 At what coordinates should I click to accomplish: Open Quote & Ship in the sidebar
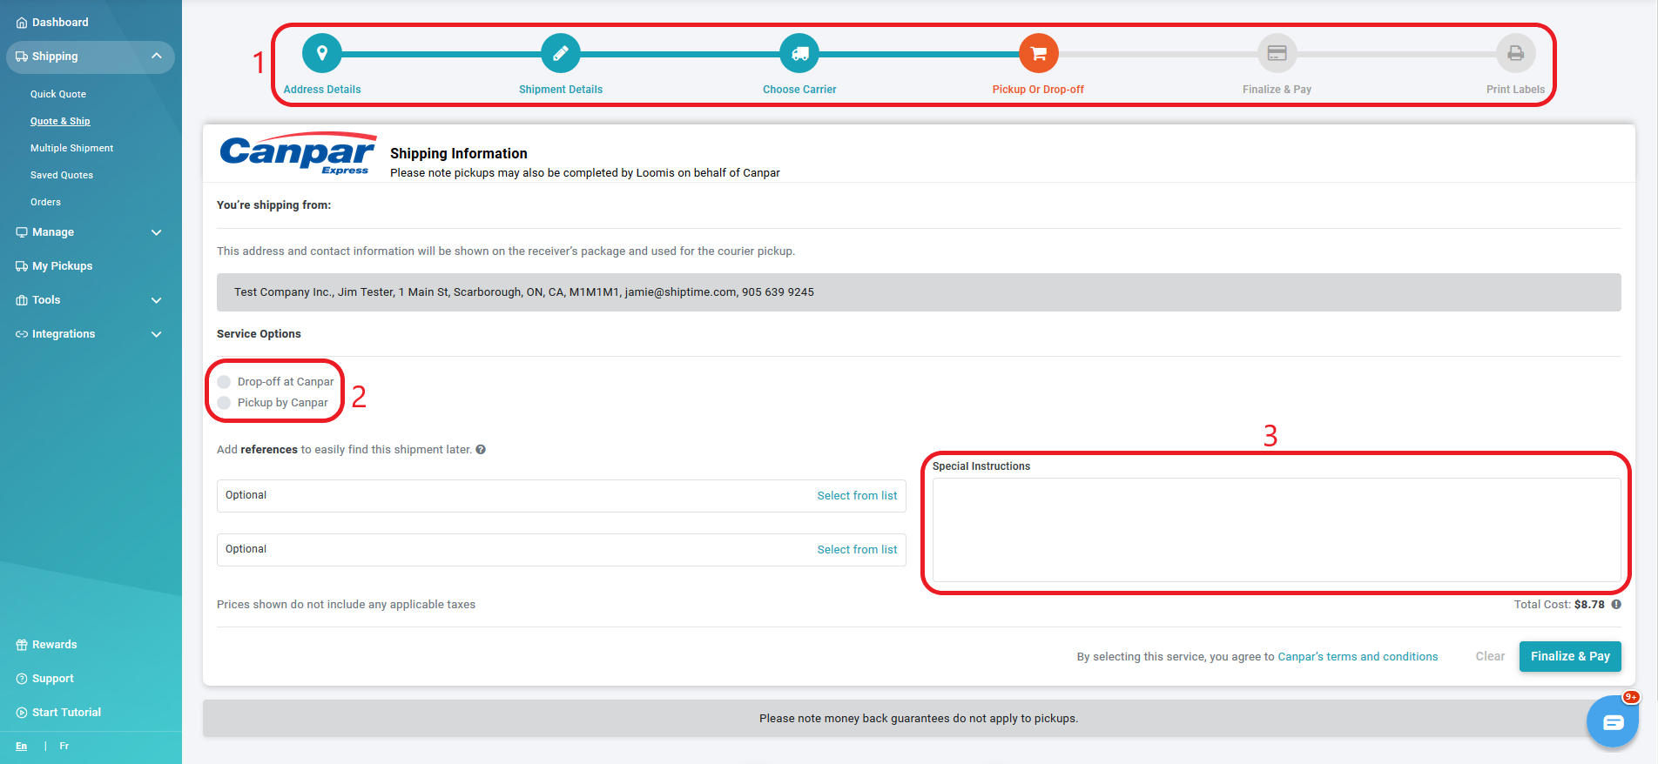[60, 121]
